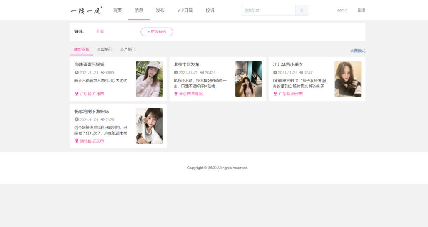Screen dimensions: 428x227
Task: Open photo thumbnail of 江北华贸小美女
Action: pyautogui.click(x=348, y=79)
